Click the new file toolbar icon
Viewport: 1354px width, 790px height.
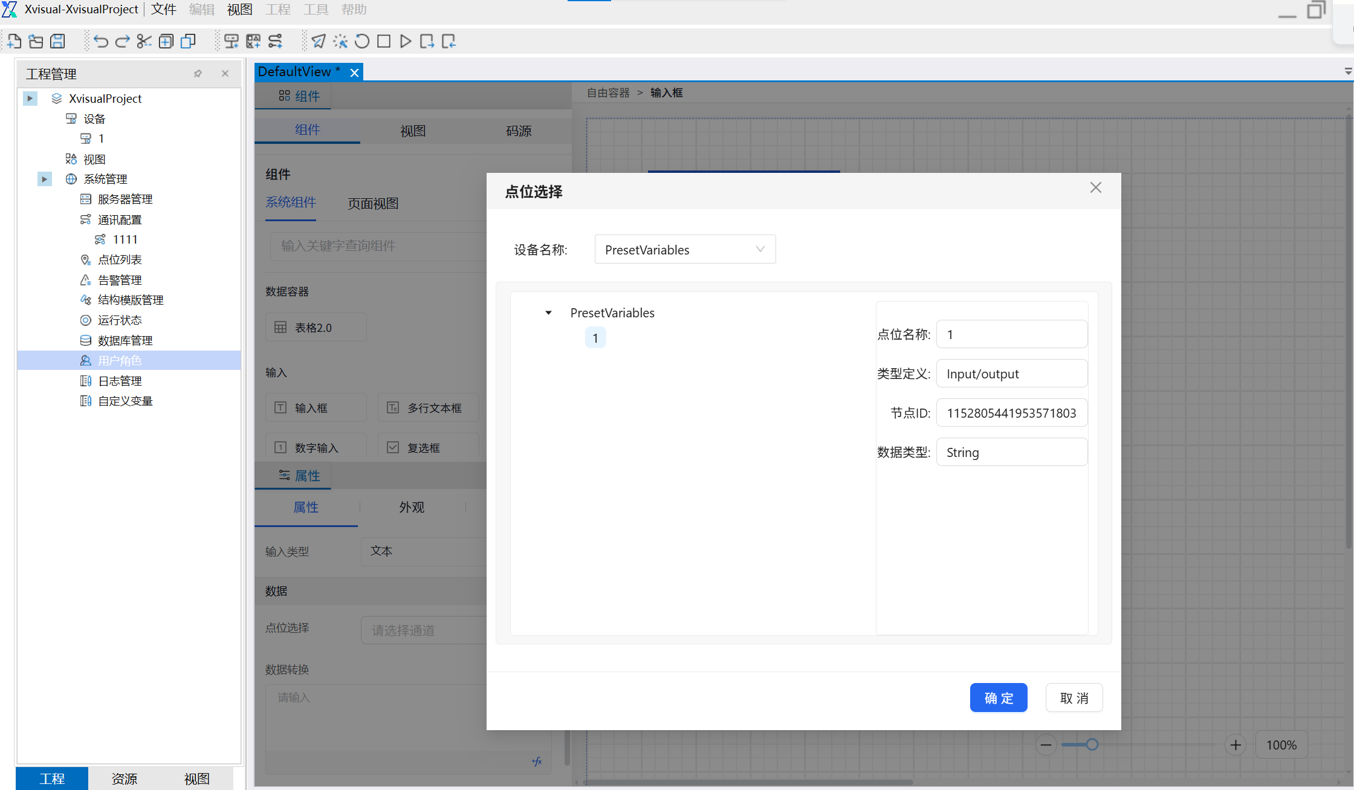(14, 41)
